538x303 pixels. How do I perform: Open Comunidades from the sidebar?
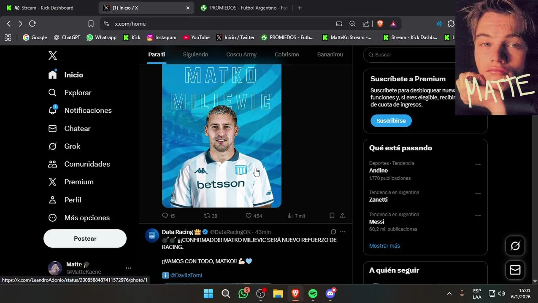(79, 164)
